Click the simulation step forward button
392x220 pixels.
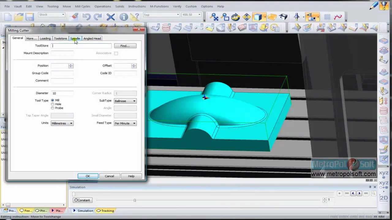tap(360, 193)
